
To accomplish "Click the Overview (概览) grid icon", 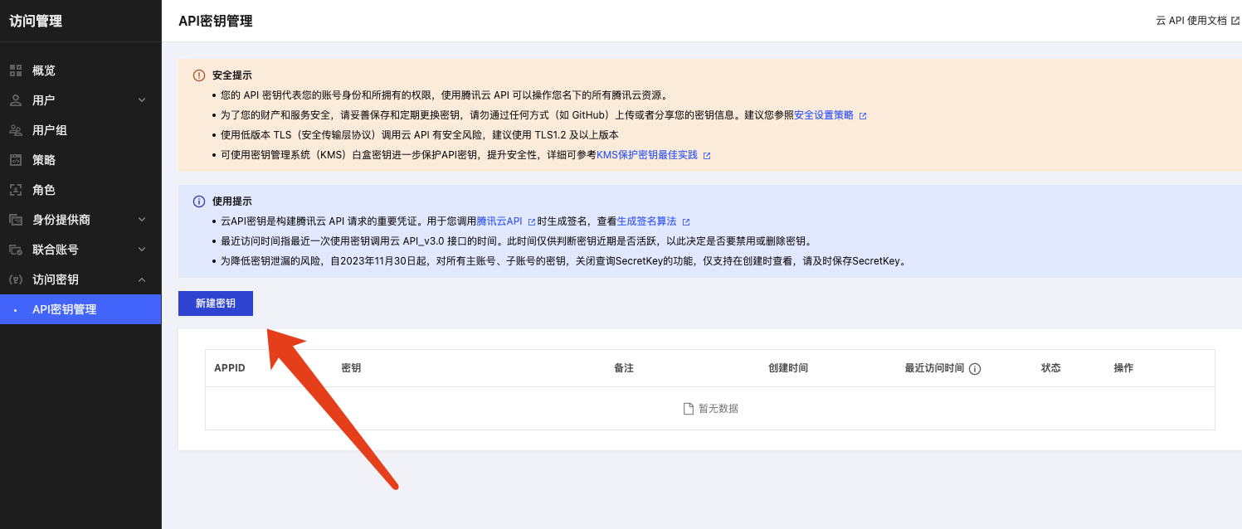I will [15, 70].
